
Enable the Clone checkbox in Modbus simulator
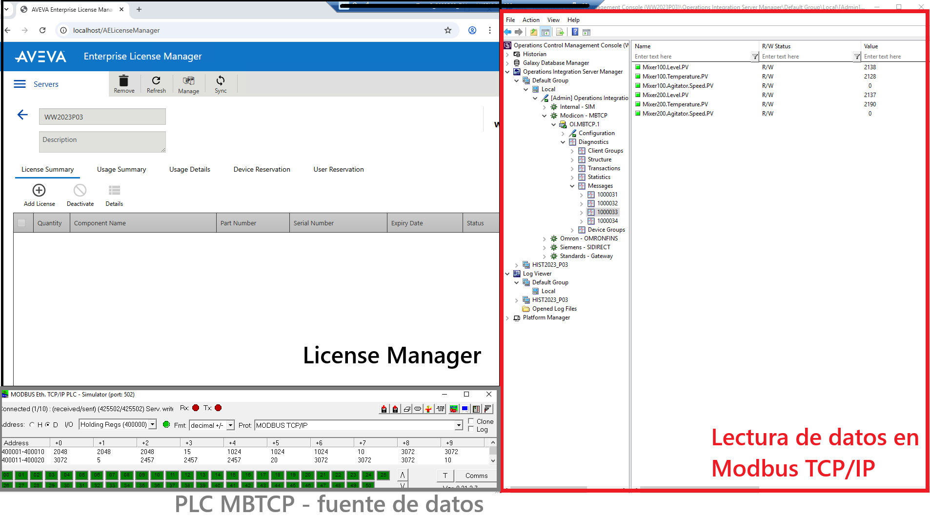point(471,421)
